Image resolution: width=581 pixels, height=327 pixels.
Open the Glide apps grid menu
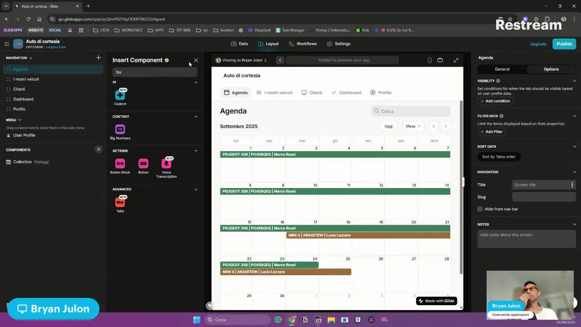pyautogui.click(x=6, y=44)
